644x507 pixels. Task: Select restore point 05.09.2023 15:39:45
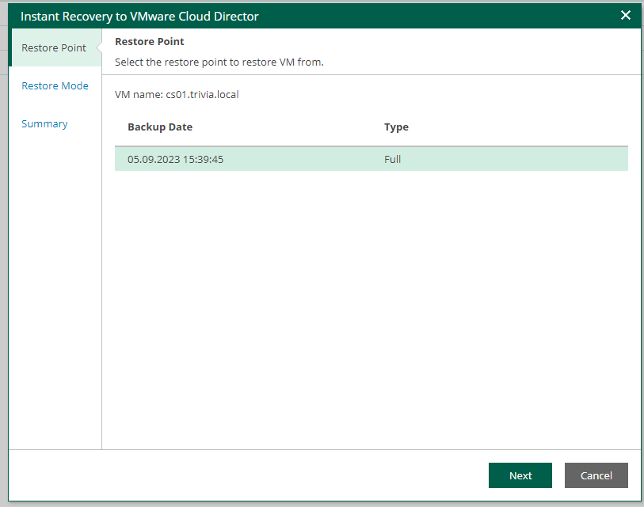tap(371, 159)
